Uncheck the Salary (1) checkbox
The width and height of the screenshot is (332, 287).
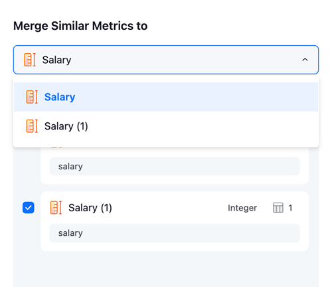(29, 208)
